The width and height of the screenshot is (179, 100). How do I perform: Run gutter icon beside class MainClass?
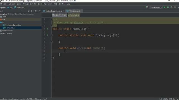[48, 29]
